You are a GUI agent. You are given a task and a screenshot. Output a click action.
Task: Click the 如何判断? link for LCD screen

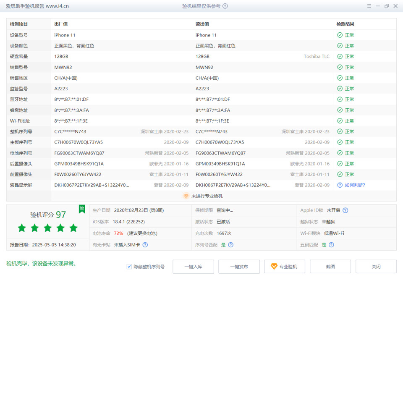pos(355,185)
